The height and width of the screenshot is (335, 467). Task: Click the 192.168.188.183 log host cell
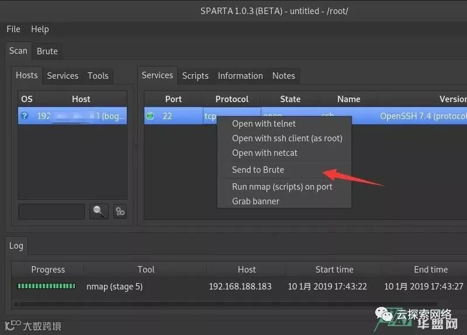point(240,287)
